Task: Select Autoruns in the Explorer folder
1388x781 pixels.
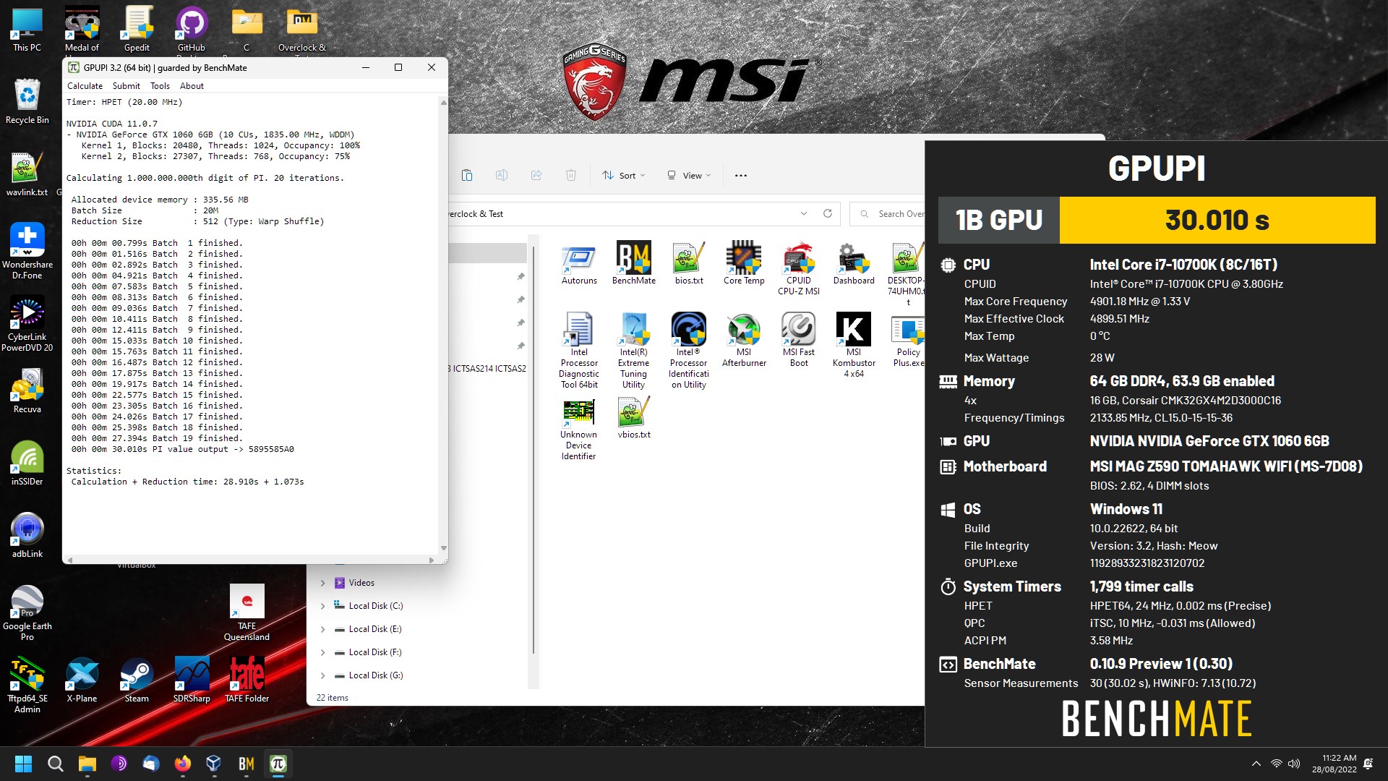Action: click(x=579, y=263)
